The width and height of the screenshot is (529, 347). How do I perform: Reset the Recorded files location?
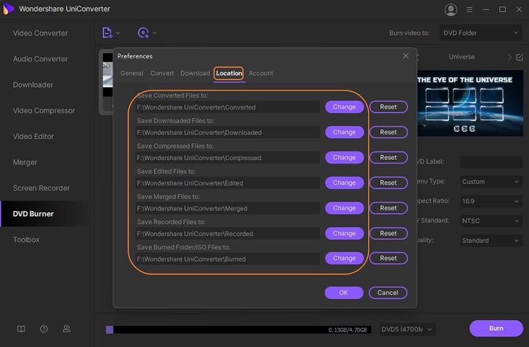pos(388,233)
